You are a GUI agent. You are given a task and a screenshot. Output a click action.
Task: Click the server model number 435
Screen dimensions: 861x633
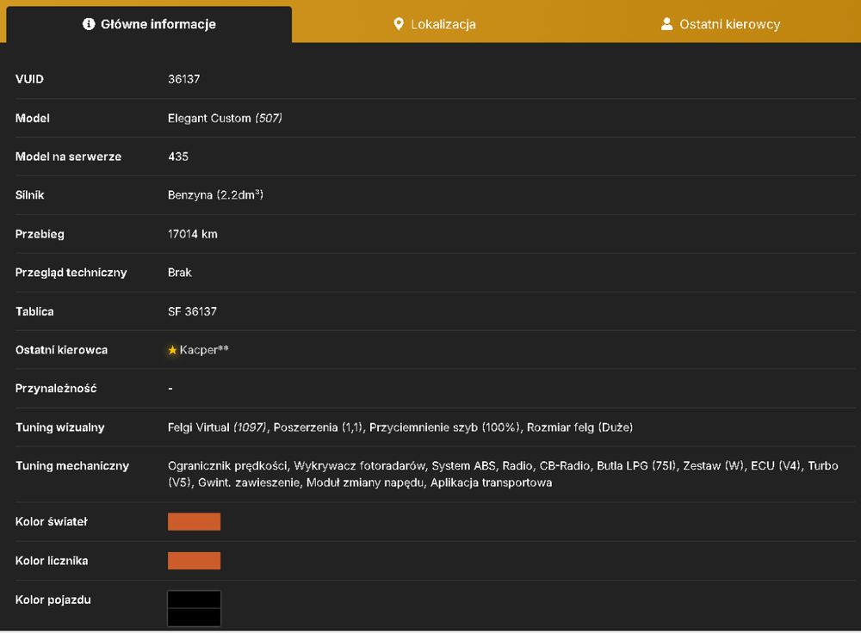pyautogui.click(x=178, y=157)
